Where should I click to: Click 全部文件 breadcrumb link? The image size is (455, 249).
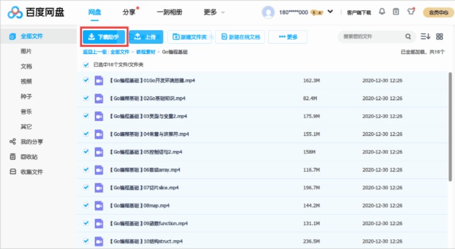point(120,52)
